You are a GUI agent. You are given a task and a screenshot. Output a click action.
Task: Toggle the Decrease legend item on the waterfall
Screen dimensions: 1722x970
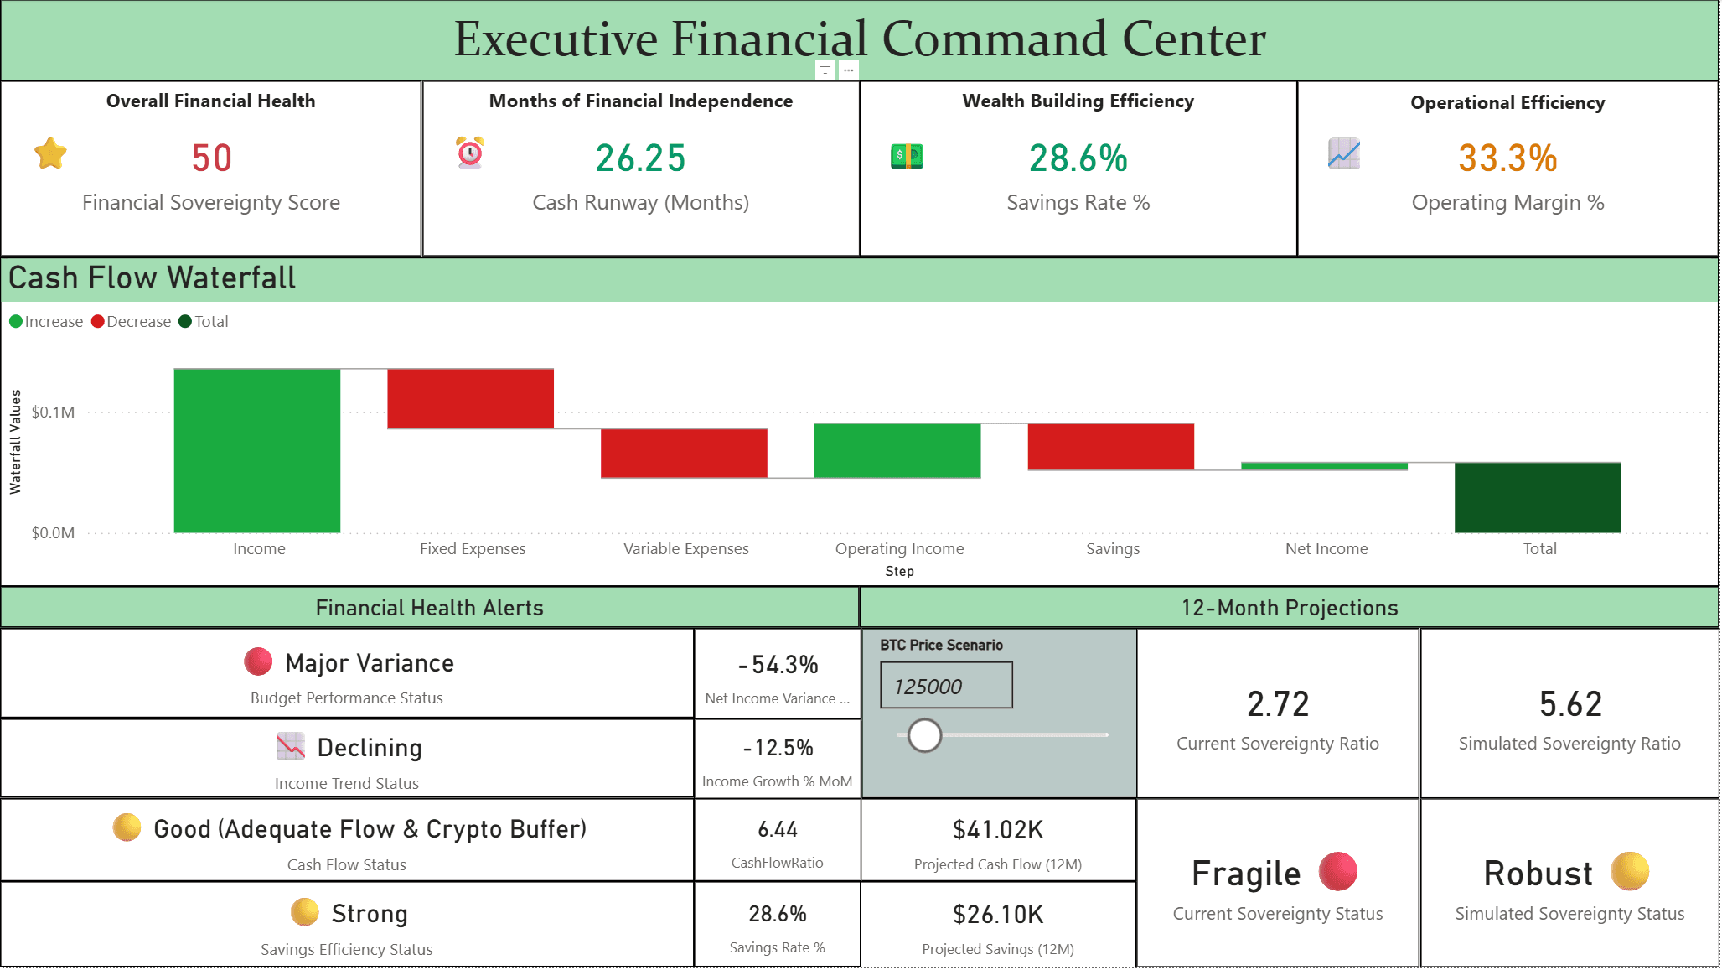click(131, 321)
